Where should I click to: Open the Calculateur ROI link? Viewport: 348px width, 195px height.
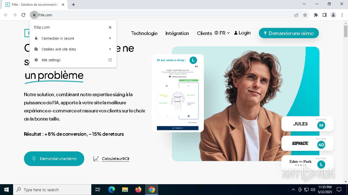pos(116,159)
